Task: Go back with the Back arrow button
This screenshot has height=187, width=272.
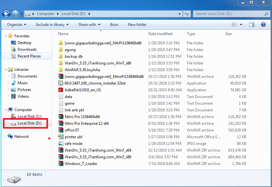Action: pyautogui.click(x=6, y=14)
